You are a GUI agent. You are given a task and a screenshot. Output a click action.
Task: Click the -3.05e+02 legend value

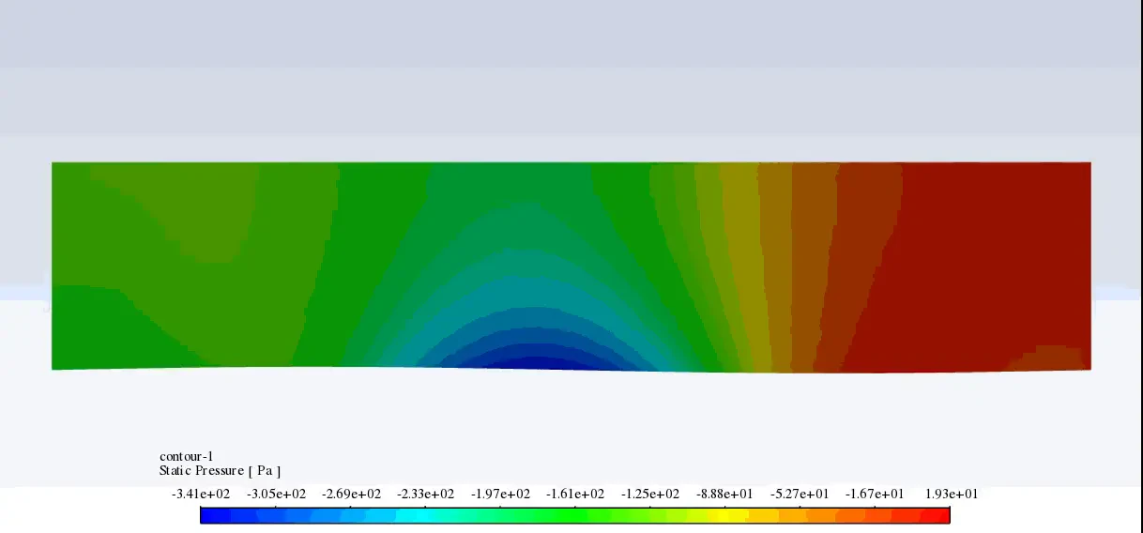click(275, 495)
